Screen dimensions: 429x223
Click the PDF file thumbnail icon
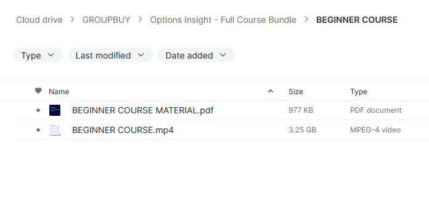(x=55, y=110)
